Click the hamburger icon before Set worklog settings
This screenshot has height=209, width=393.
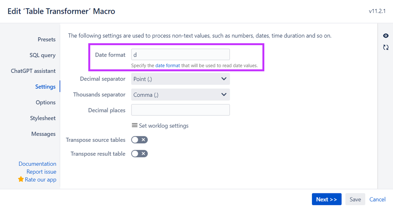135,125
